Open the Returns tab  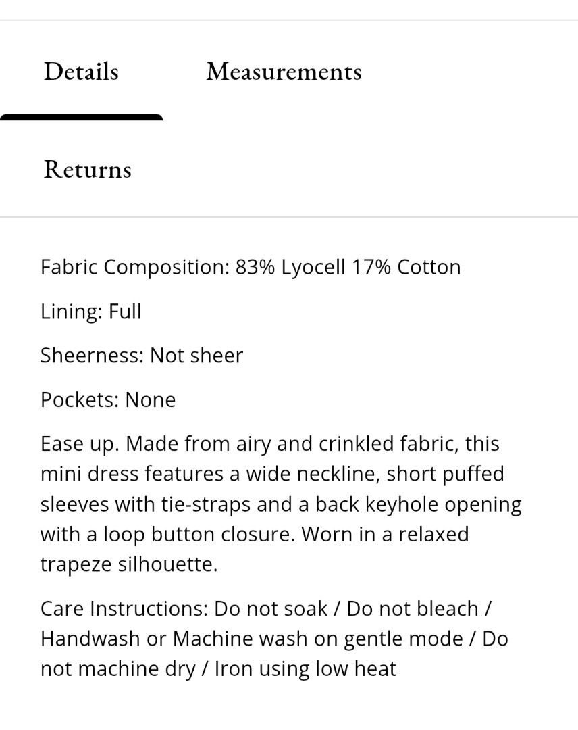(87, 169)
